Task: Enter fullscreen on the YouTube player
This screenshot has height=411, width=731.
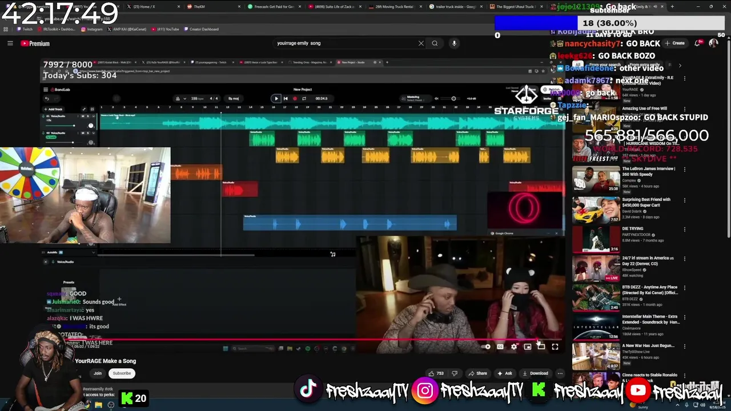Action: click(x=555, y=346)
